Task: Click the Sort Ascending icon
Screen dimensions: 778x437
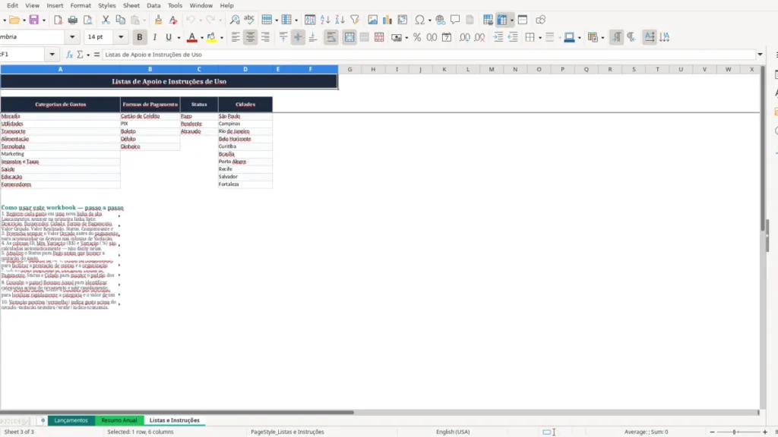Action: pyautogui.click(x=325, y=20)
